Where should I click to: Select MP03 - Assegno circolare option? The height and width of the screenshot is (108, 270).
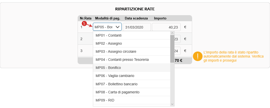132,51
